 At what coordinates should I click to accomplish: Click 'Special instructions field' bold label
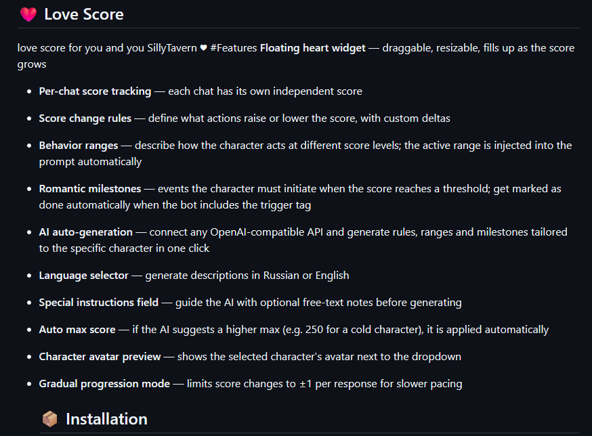(98, 303)
